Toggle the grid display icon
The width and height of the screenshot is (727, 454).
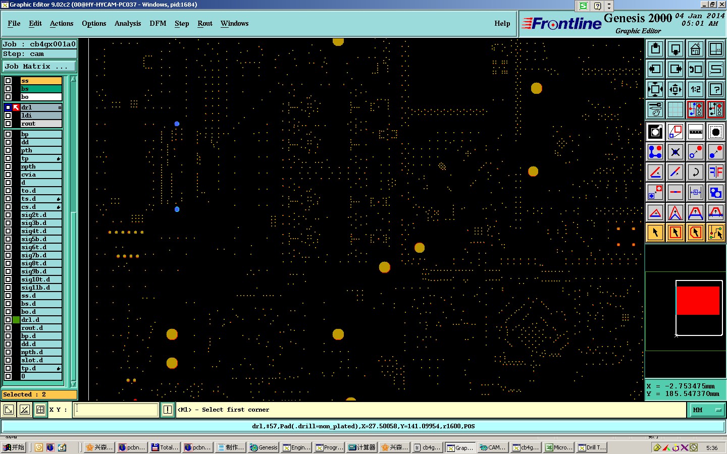pos(676,109)
